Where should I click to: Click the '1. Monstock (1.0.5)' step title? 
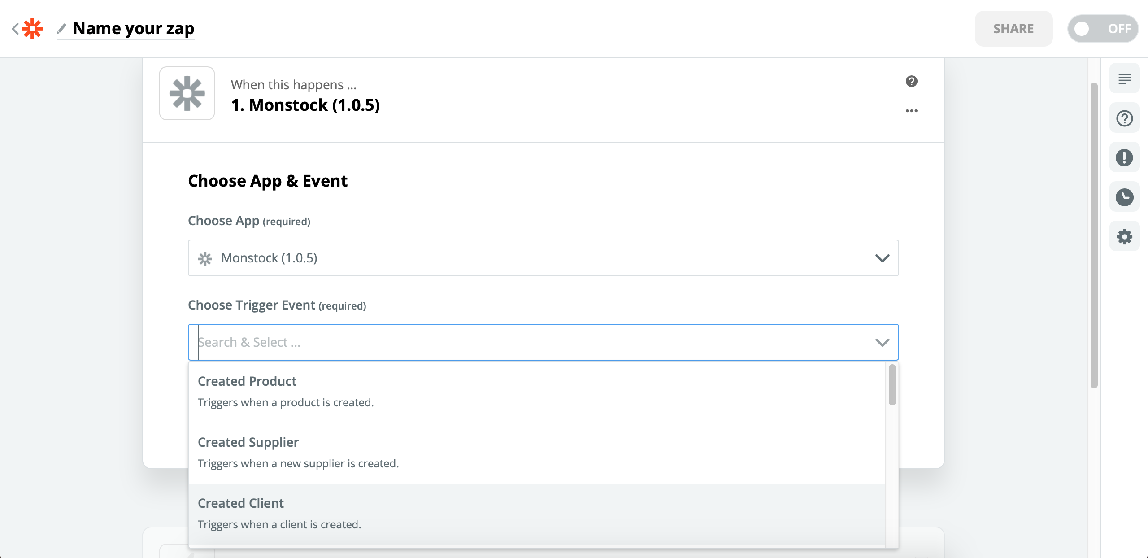(305, 105)
